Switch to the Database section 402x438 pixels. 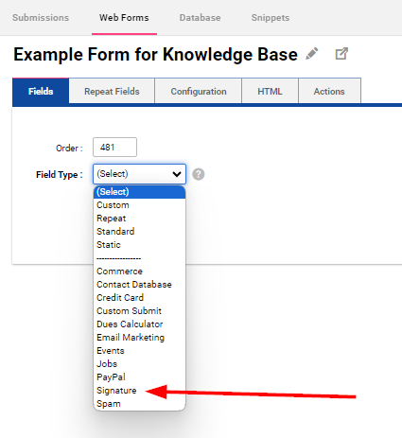pos(201,18)
